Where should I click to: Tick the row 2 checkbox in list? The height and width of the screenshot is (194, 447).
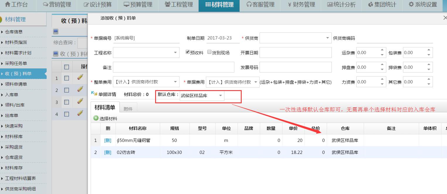(67, 90)
